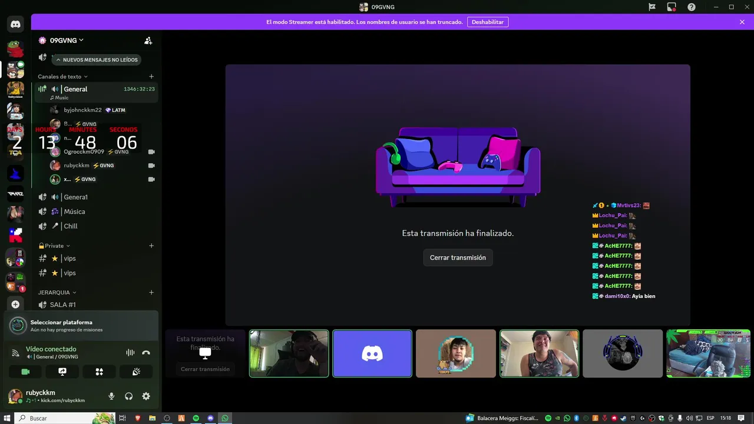Select the Discord logo participant tile
754x424 pixels.
click(x=372, y=353)
